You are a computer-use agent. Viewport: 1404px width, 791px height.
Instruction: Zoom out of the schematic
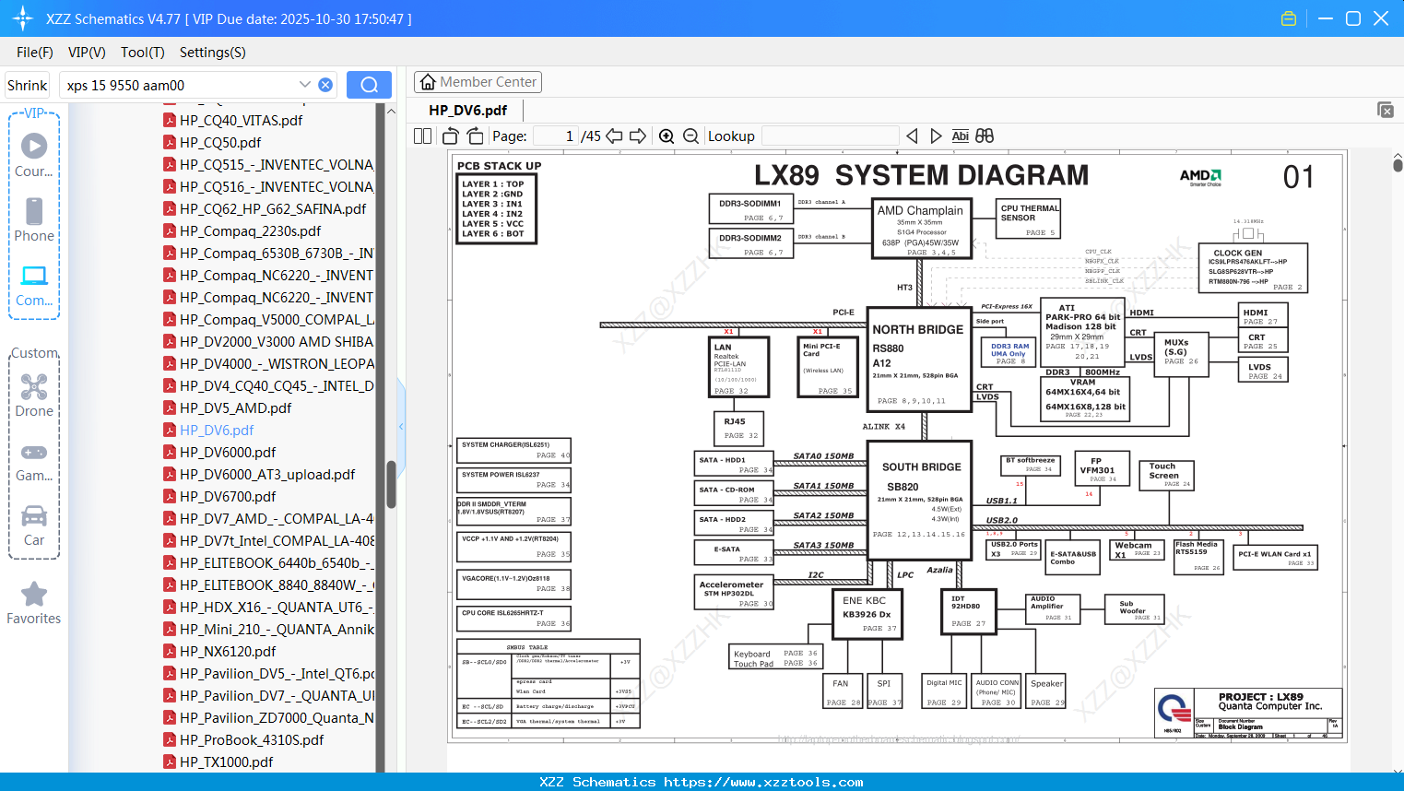[690, 136]
